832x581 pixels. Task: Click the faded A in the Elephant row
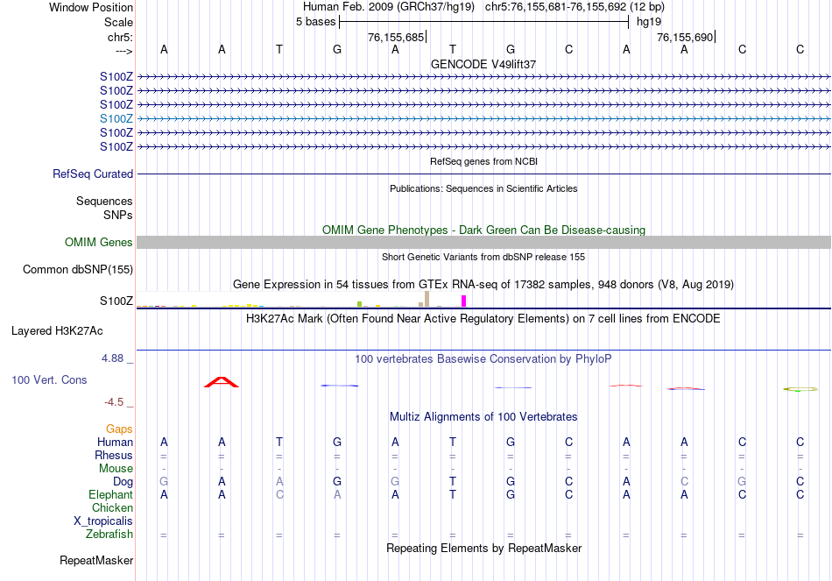point(337,494)
